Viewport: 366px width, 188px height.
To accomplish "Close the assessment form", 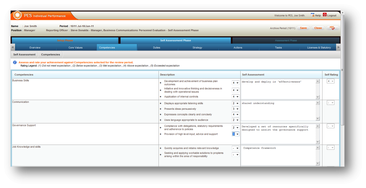I will (x=318, y=28).
